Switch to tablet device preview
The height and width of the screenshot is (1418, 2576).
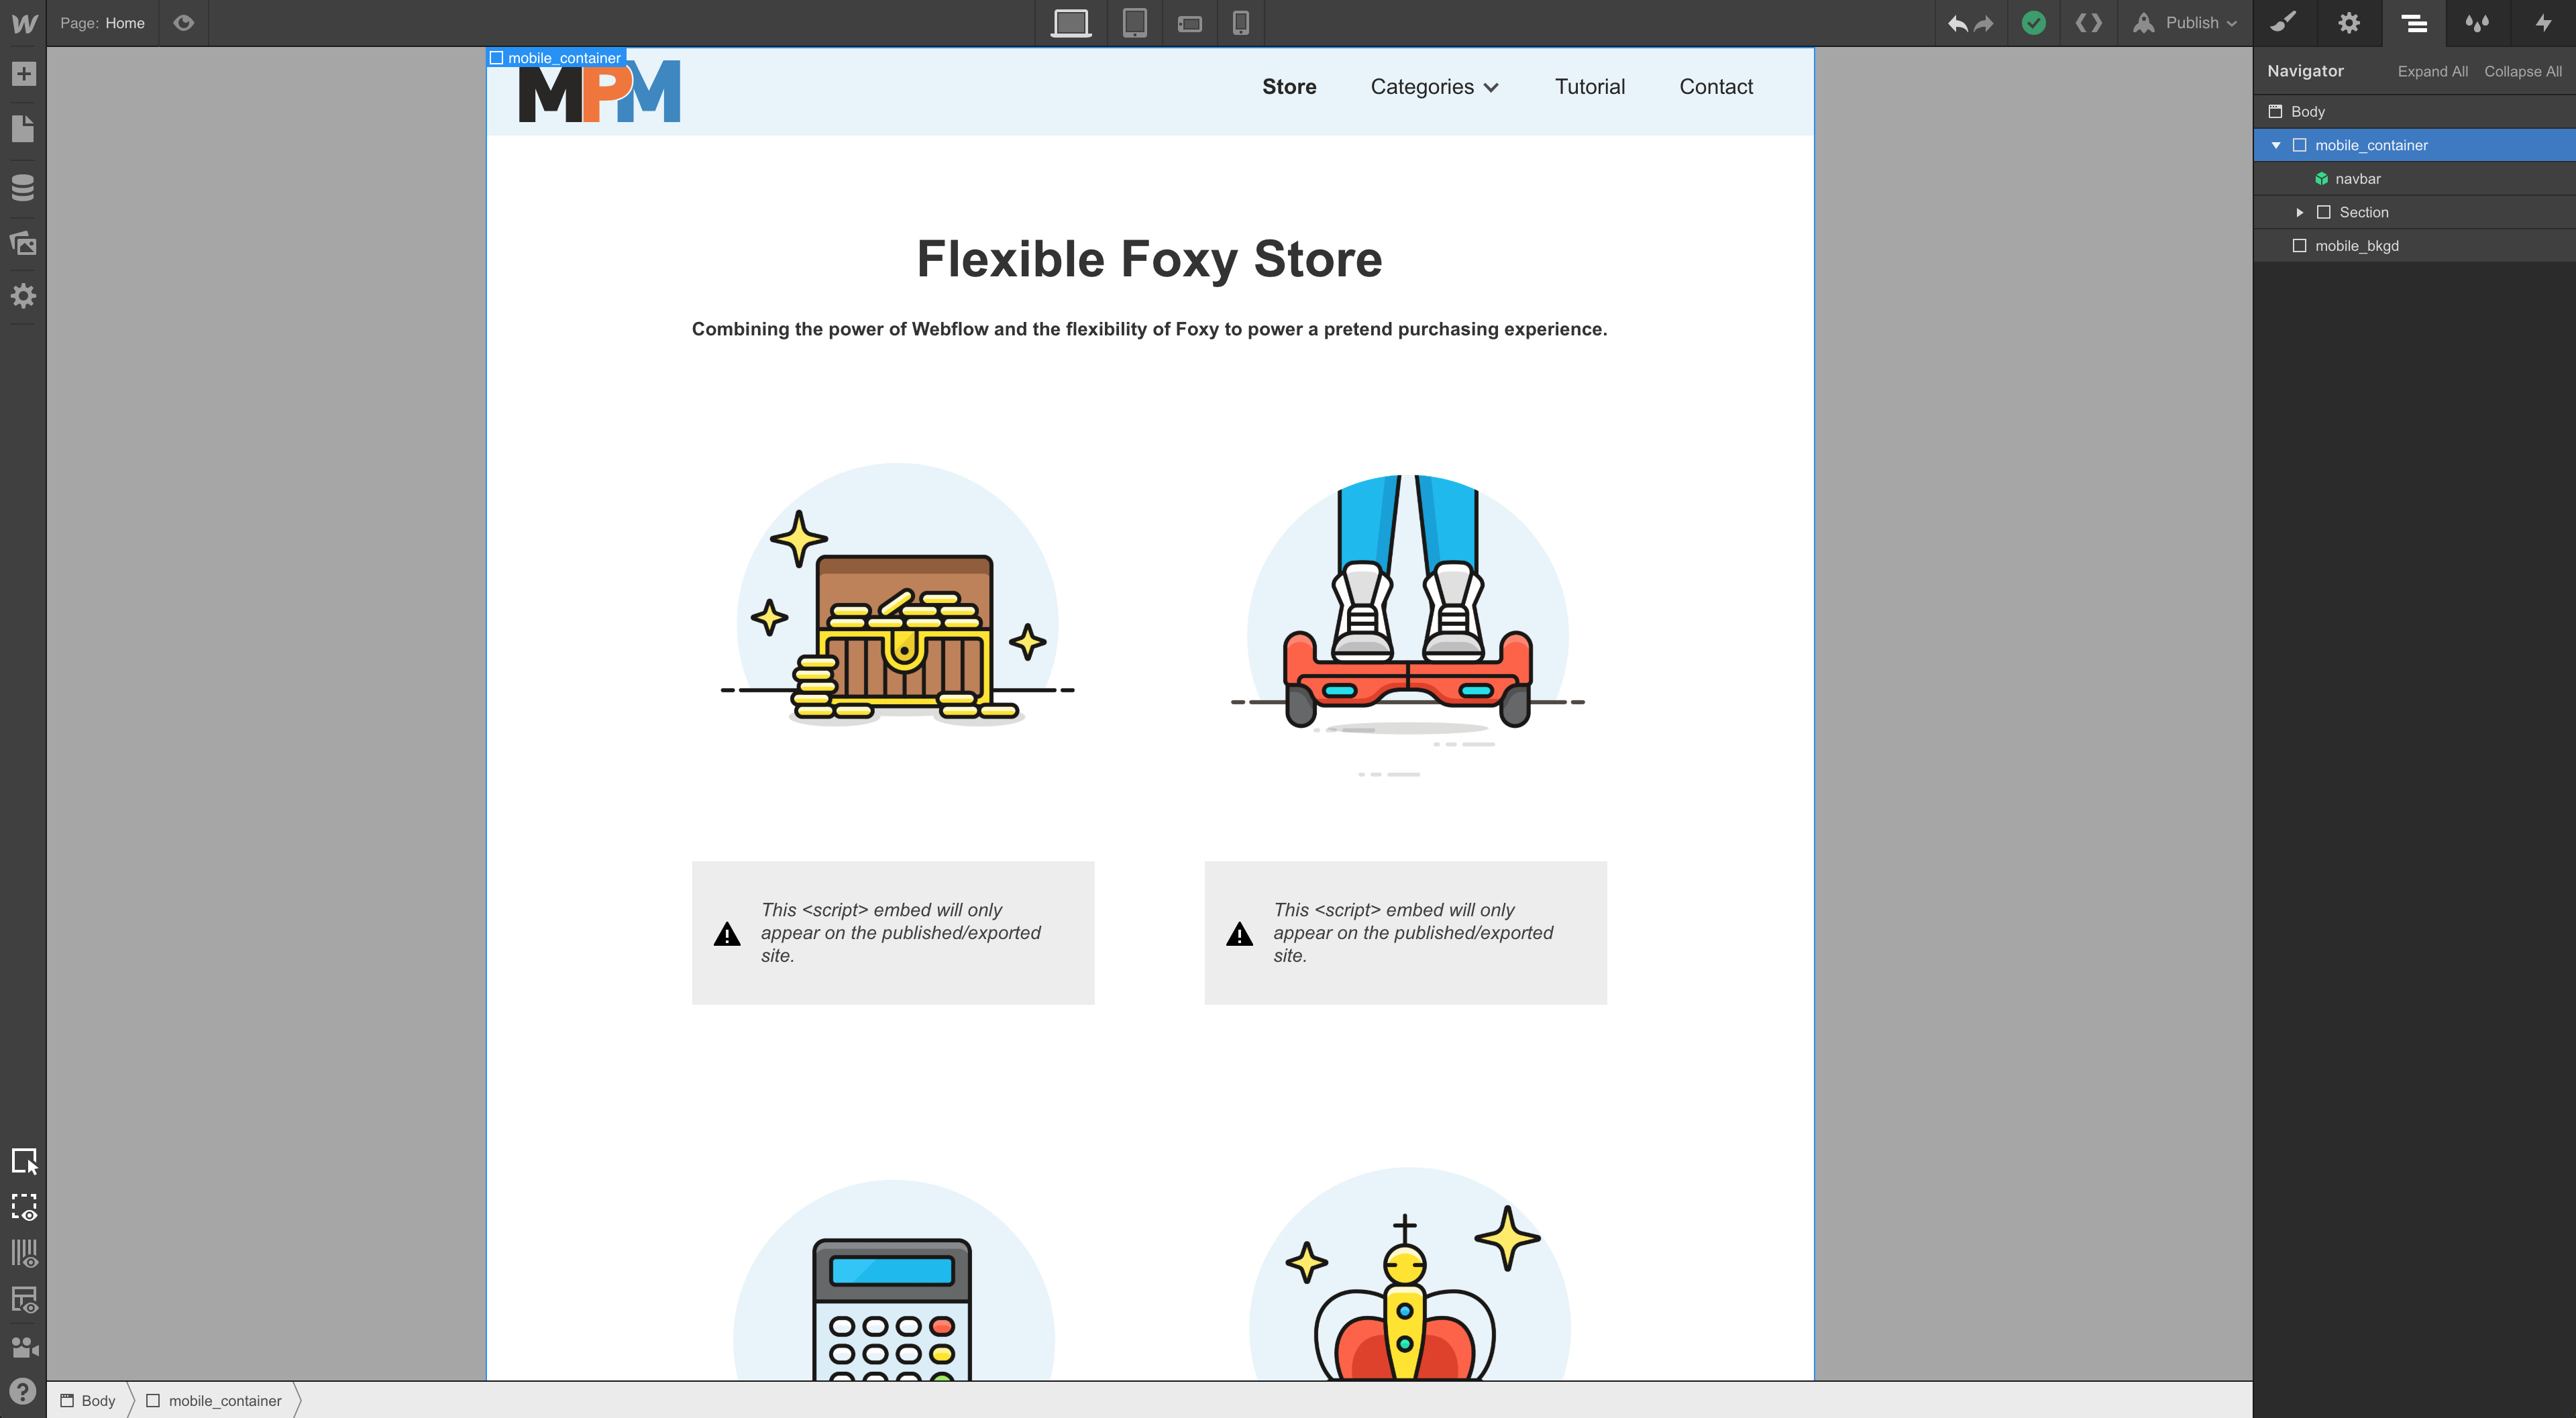(x=1134, y=23)
